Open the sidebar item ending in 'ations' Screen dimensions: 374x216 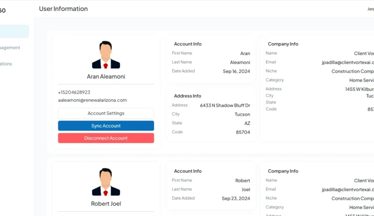(6, 64)
